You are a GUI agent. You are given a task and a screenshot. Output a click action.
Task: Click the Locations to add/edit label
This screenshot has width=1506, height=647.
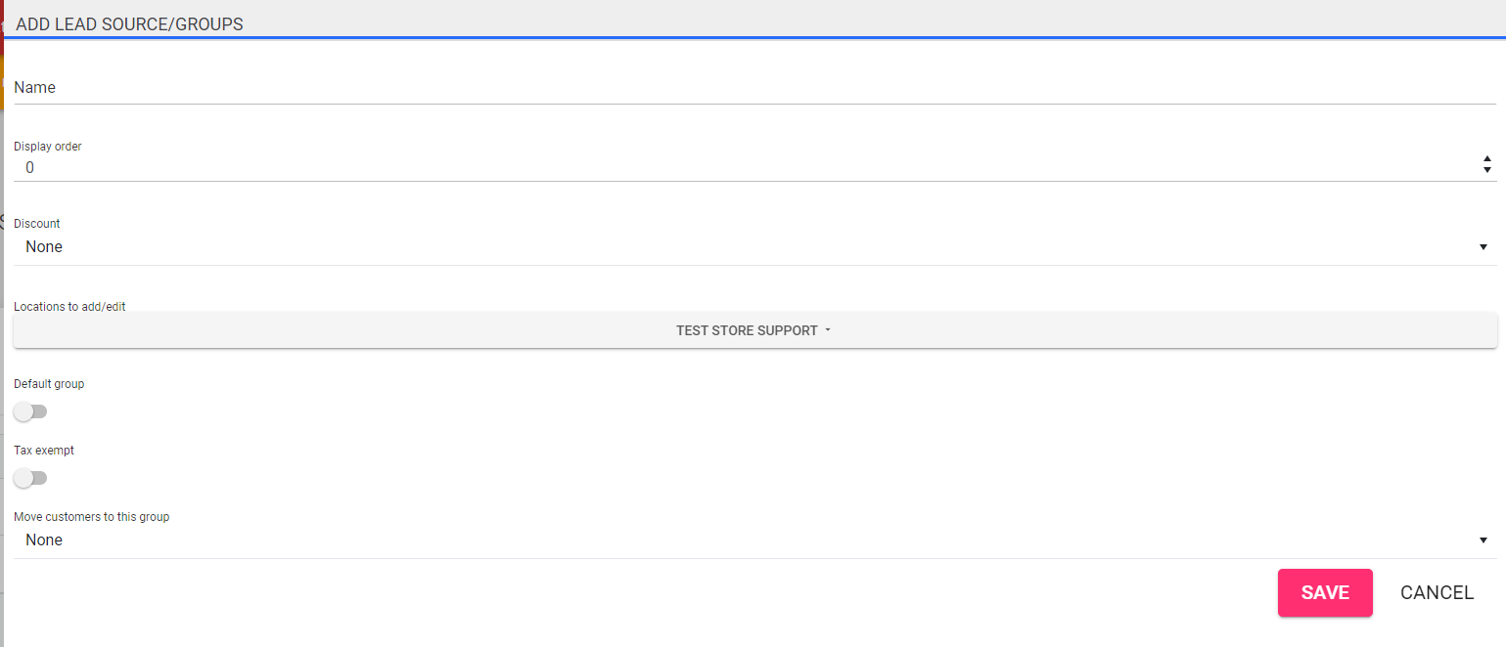point(69,307)
